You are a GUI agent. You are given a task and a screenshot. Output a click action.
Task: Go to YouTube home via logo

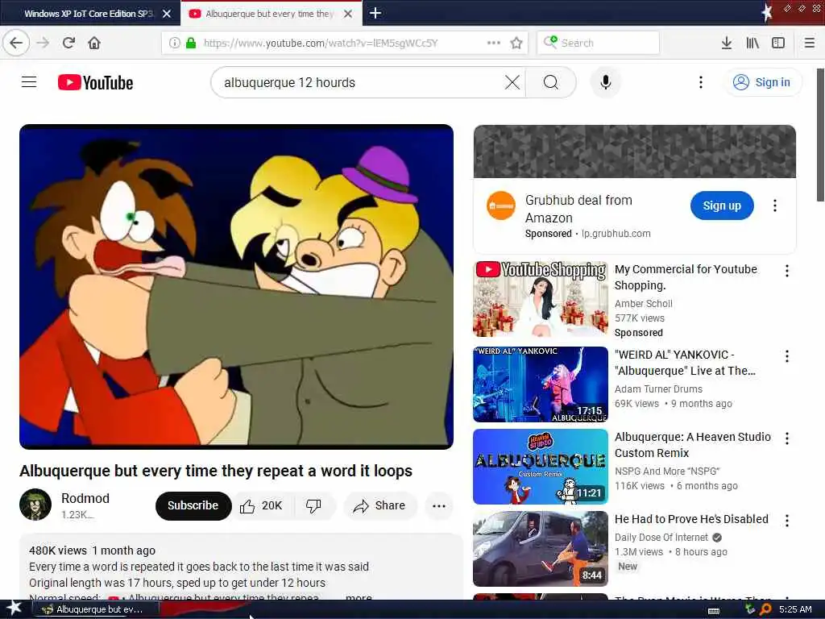point(95,83)
